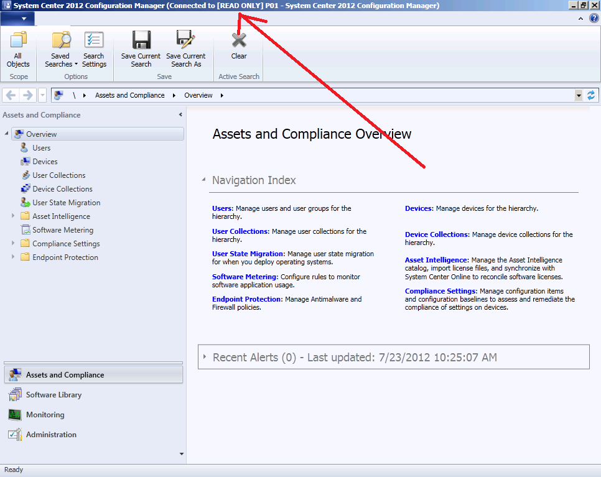Go forward with the right arrow button
Screen dimensions: 601x477
pyautogui.click(x=27, y=95)
